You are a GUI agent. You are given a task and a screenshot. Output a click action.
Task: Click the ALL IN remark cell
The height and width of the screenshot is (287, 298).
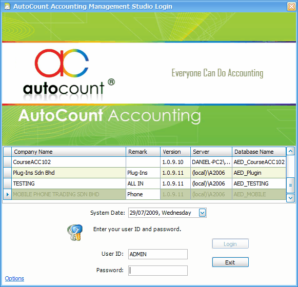[x=143, y=183]
